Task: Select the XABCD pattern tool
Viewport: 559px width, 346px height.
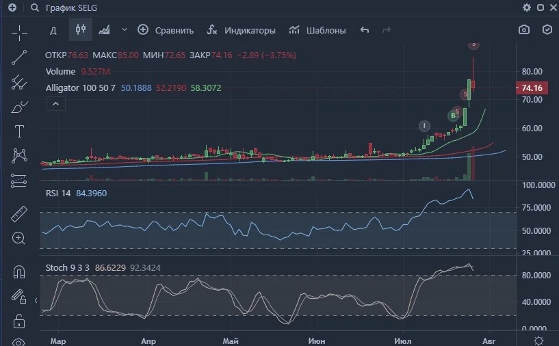Action: pos(19,156)
